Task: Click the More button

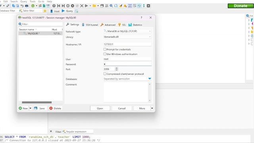Action: pyautogui.click(x=142, y=108)
